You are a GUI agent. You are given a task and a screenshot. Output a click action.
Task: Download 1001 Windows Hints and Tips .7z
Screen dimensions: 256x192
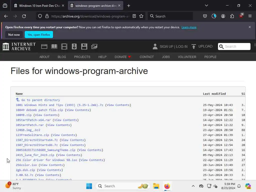tap(59, 105)
